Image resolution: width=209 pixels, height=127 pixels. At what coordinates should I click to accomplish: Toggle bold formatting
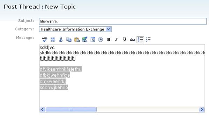(109, 40)
